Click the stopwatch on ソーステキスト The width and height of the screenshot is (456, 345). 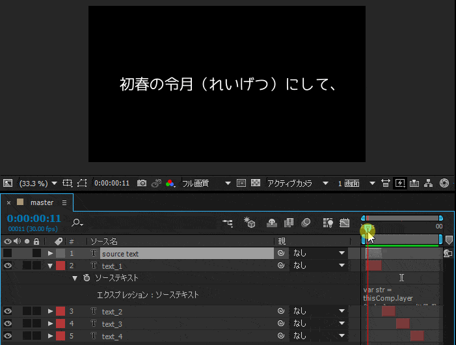click(x=87, y=278)
